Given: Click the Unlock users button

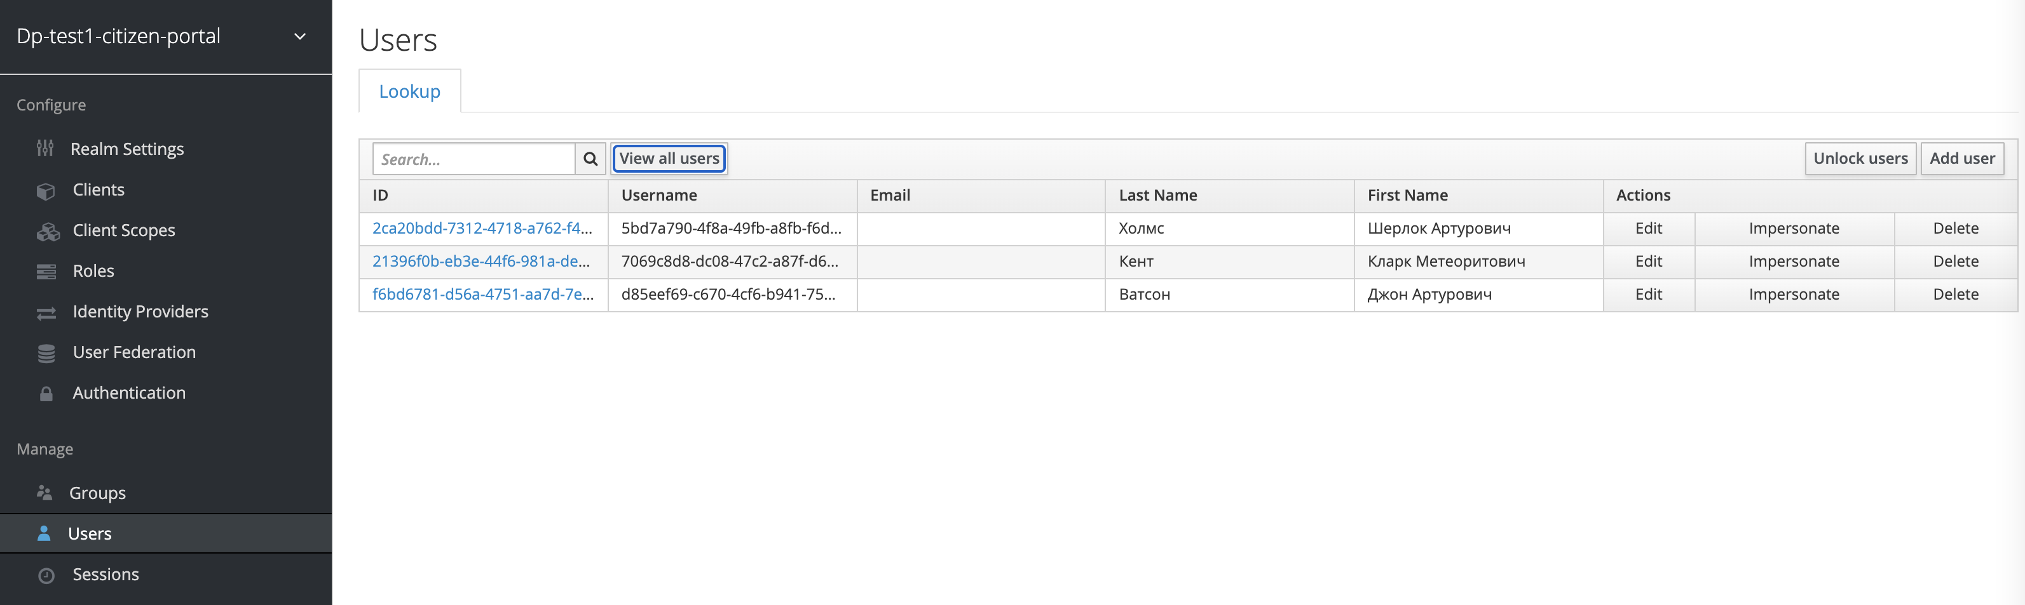Looking at the screenshot, I should [x=1860, y=159].
